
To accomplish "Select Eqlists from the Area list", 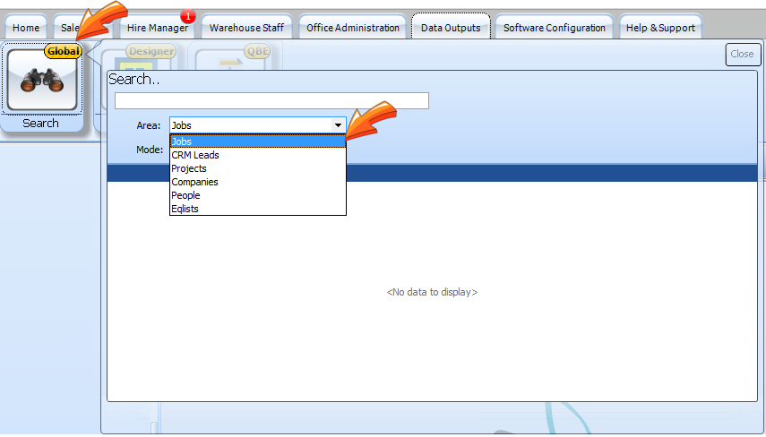I will pyautogui.click(x=258, y=209).
